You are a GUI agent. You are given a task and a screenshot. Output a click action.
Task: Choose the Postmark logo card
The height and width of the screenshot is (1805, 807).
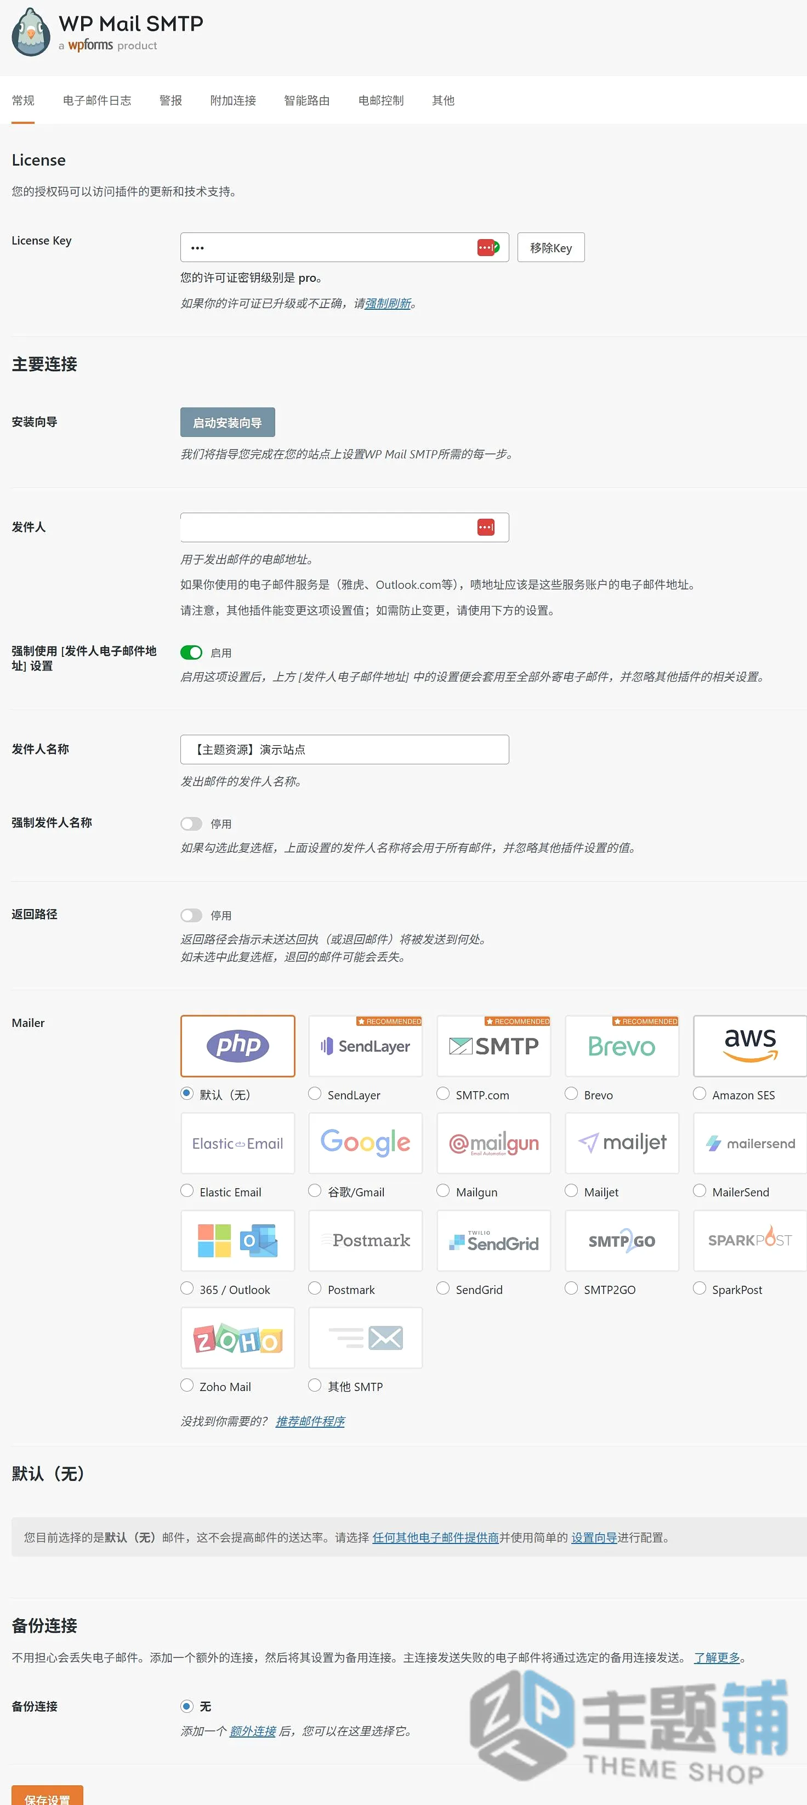tap(366, 1240)
